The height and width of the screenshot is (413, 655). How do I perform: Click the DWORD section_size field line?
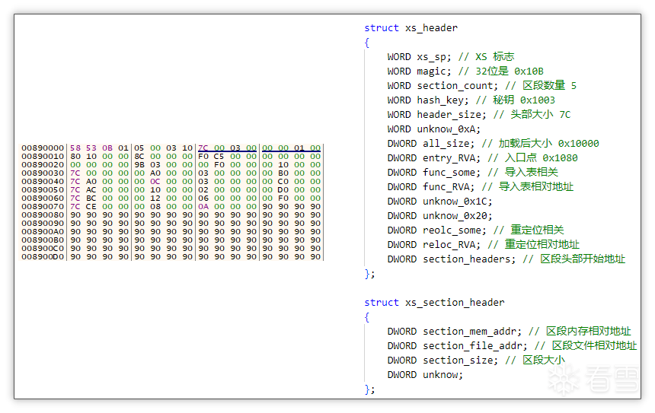point(476,360)
